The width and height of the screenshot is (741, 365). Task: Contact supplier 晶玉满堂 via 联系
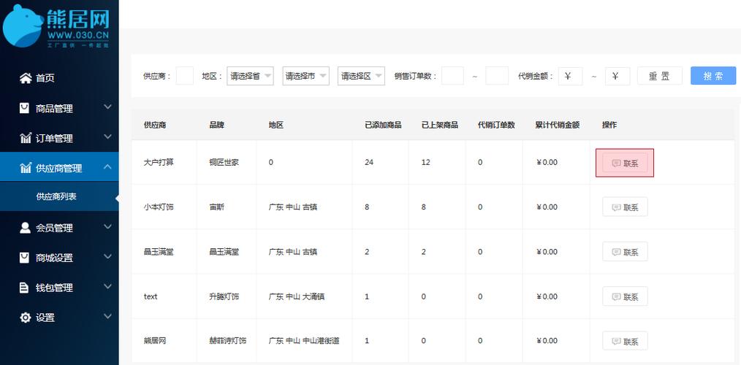point(625,252)
